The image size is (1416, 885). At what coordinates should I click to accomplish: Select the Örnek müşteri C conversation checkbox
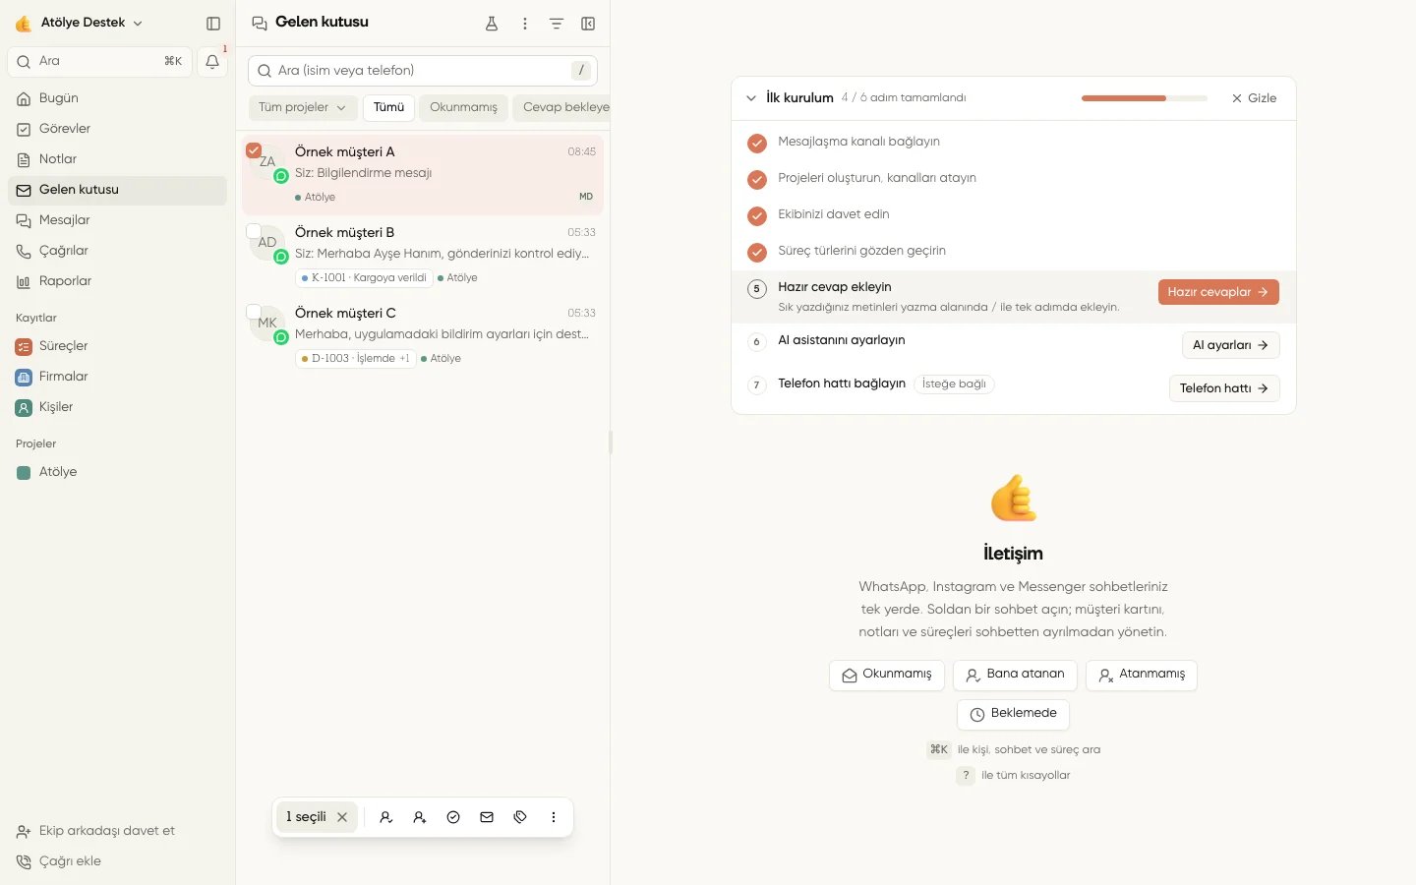tap(254, 312)
